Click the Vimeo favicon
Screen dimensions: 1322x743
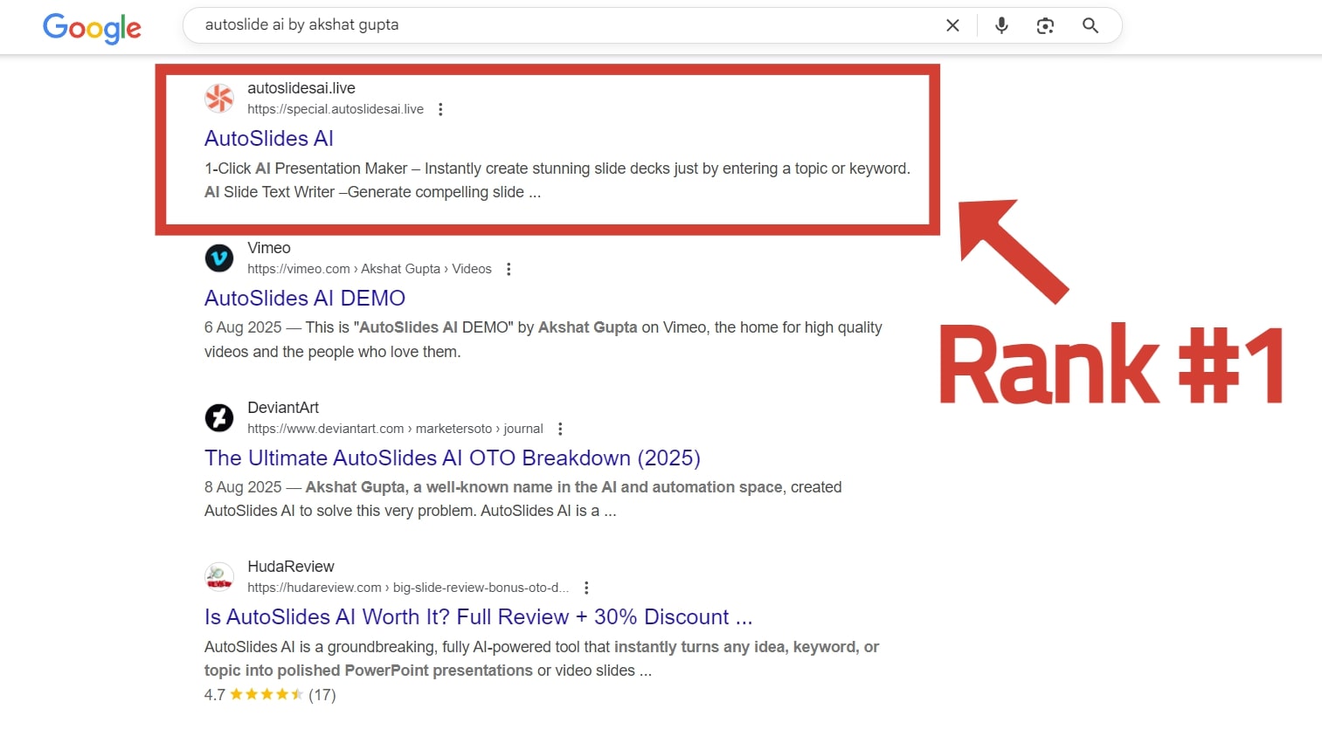(219, 258)
